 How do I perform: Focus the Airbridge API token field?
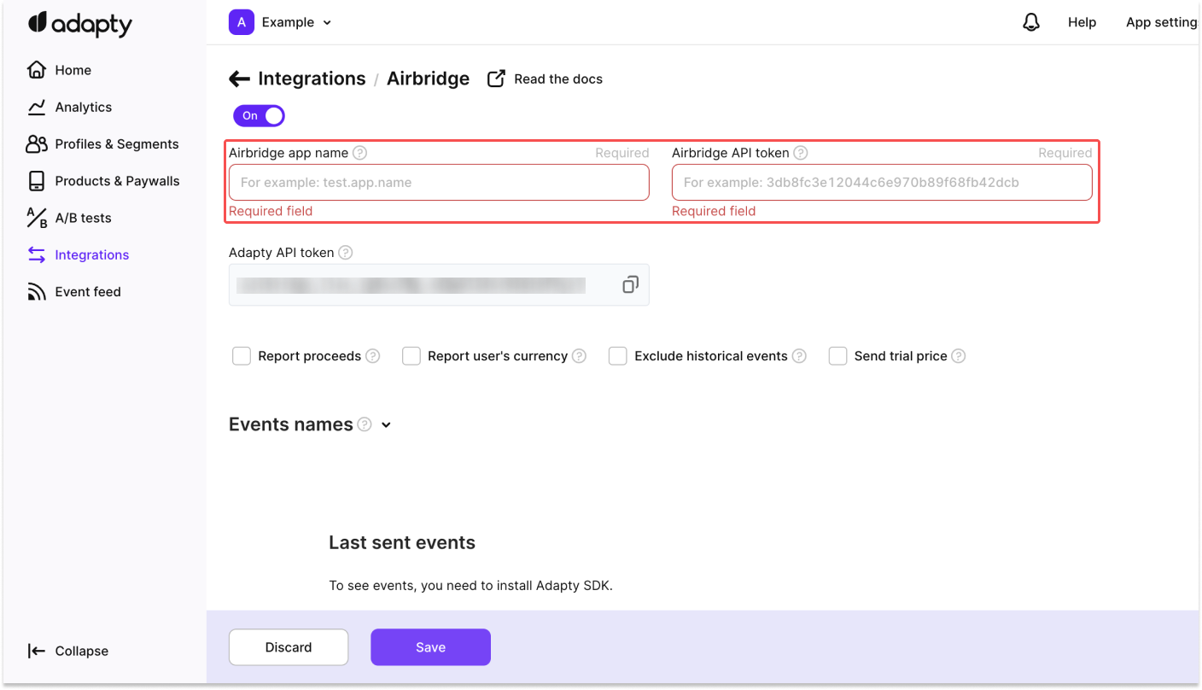pos(882,183)
